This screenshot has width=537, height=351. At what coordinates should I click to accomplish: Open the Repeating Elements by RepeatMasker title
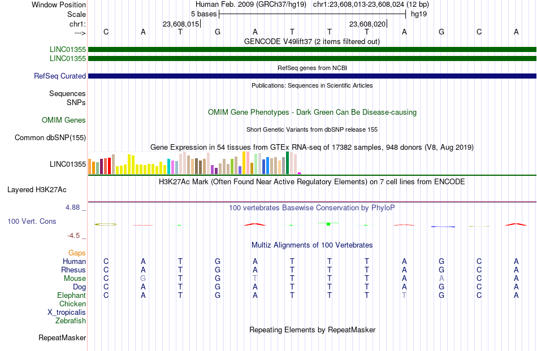[312, 330]
